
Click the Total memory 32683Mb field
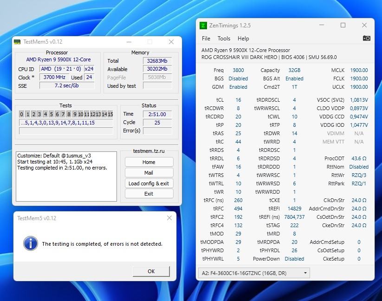pyautogui.click(x=157, y=61)
